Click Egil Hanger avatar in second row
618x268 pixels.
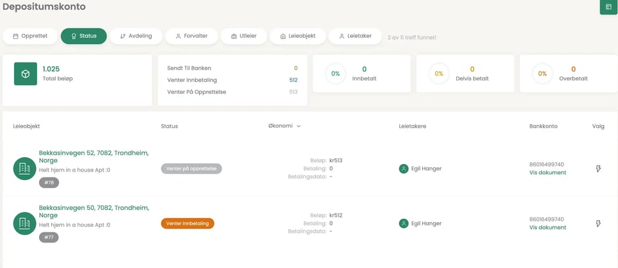tap(404, 224)
